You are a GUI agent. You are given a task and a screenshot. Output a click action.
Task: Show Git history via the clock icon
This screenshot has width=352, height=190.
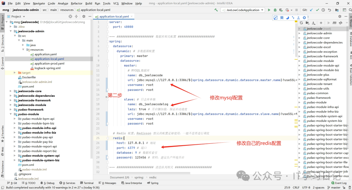point(323,10)
